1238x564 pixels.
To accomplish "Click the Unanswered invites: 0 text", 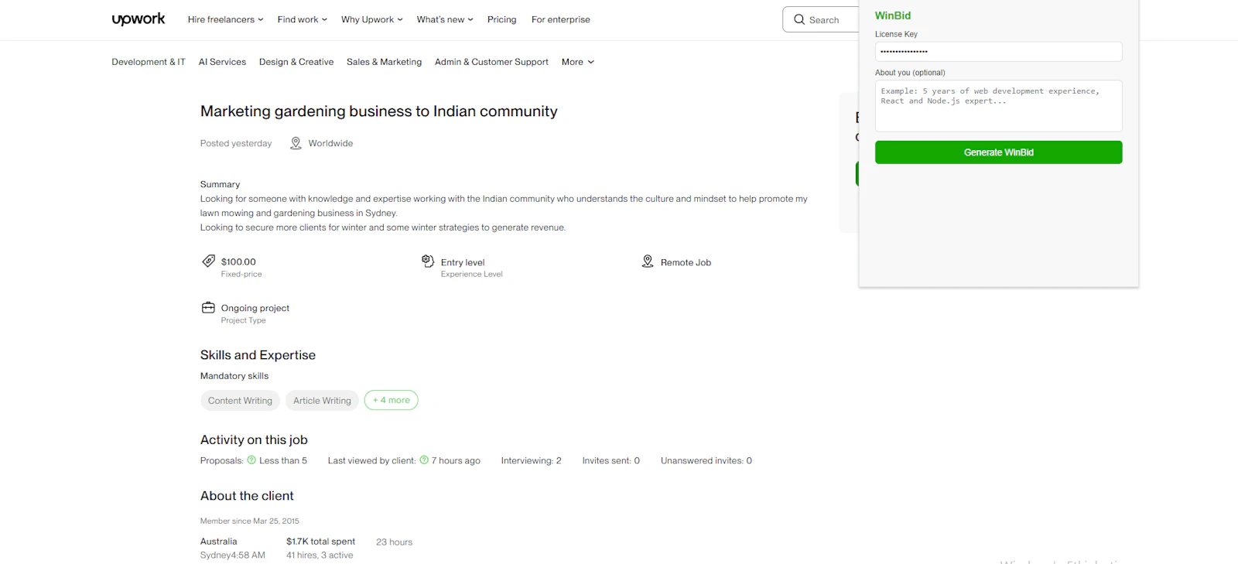I will point(706,460).
